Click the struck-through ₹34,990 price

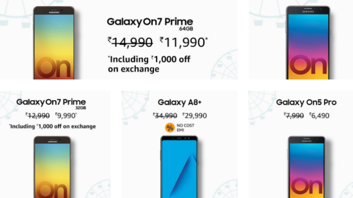point(165,116)
